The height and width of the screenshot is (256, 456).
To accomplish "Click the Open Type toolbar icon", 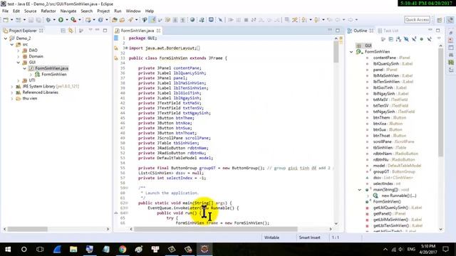I will click(115, 20).
